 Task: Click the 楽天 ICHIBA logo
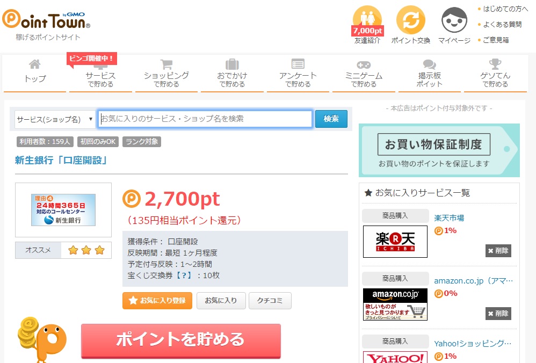point(395,241)
